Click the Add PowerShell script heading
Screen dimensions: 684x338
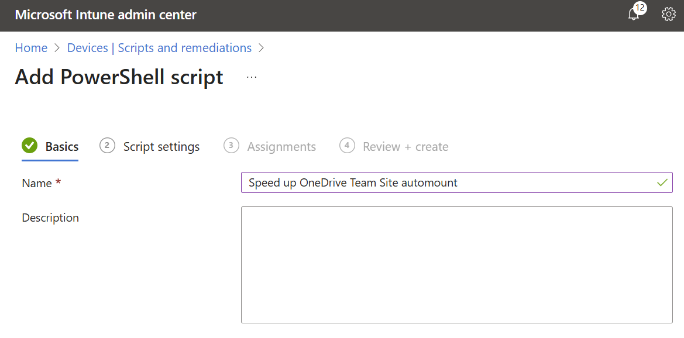point(119,78)
